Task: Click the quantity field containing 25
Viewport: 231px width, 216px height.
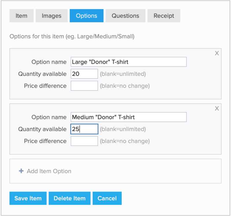Action: pyautogui.click(x=84, y=129)
